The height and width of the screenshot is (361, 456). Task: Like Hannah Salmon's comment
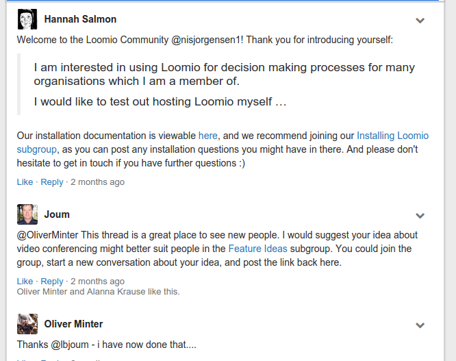coord(25,182)
